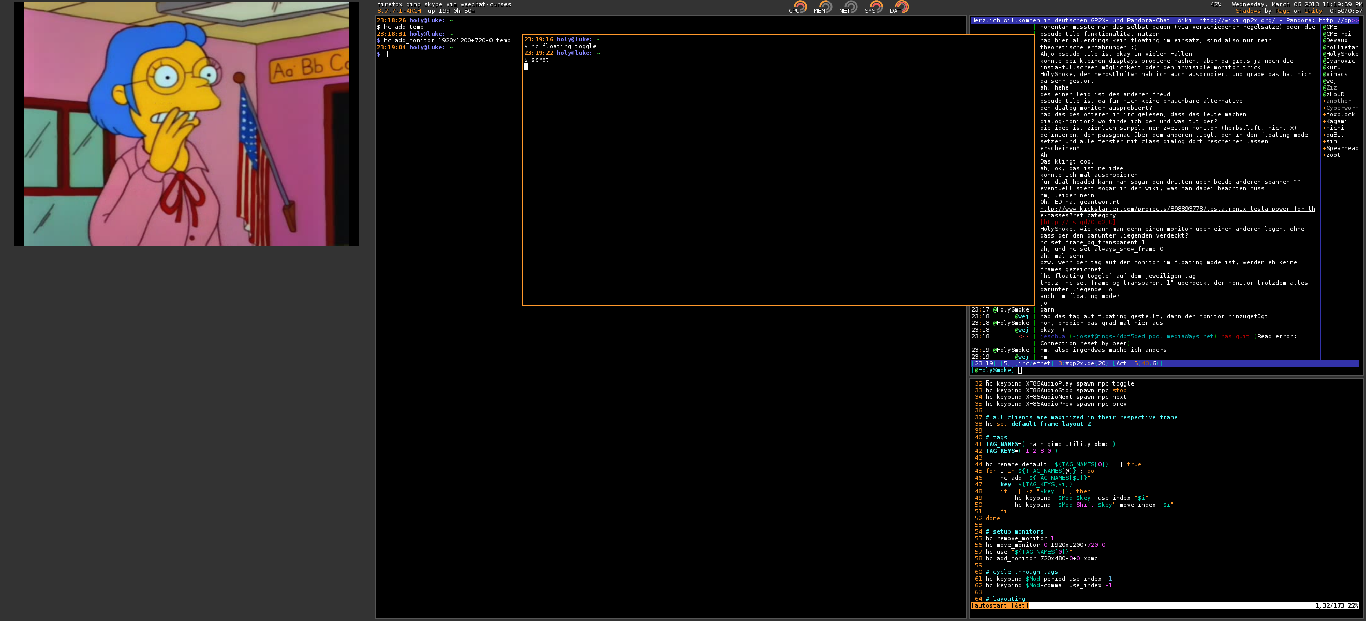Screen dimensions: 1366x621
Task: Click the CPU usage ring indicator
Action: [x=800, y=6]
